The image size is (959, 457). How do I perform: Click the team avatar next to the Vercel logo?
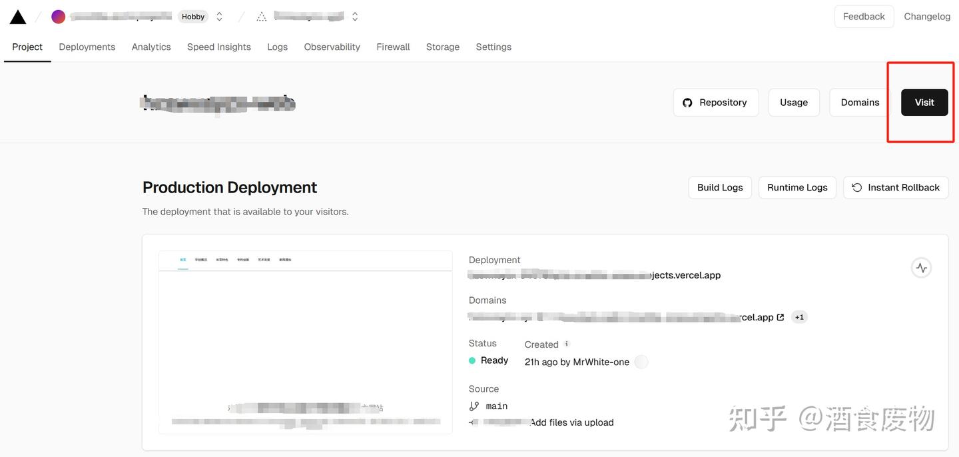[58, 15]
